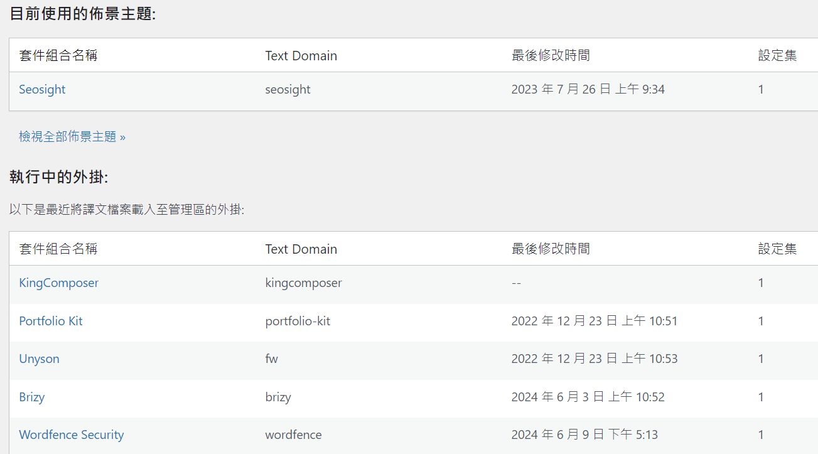The image size is (818, 454).
Task: Click 設定集 header in theme table
Action: [x=777, y=55]
